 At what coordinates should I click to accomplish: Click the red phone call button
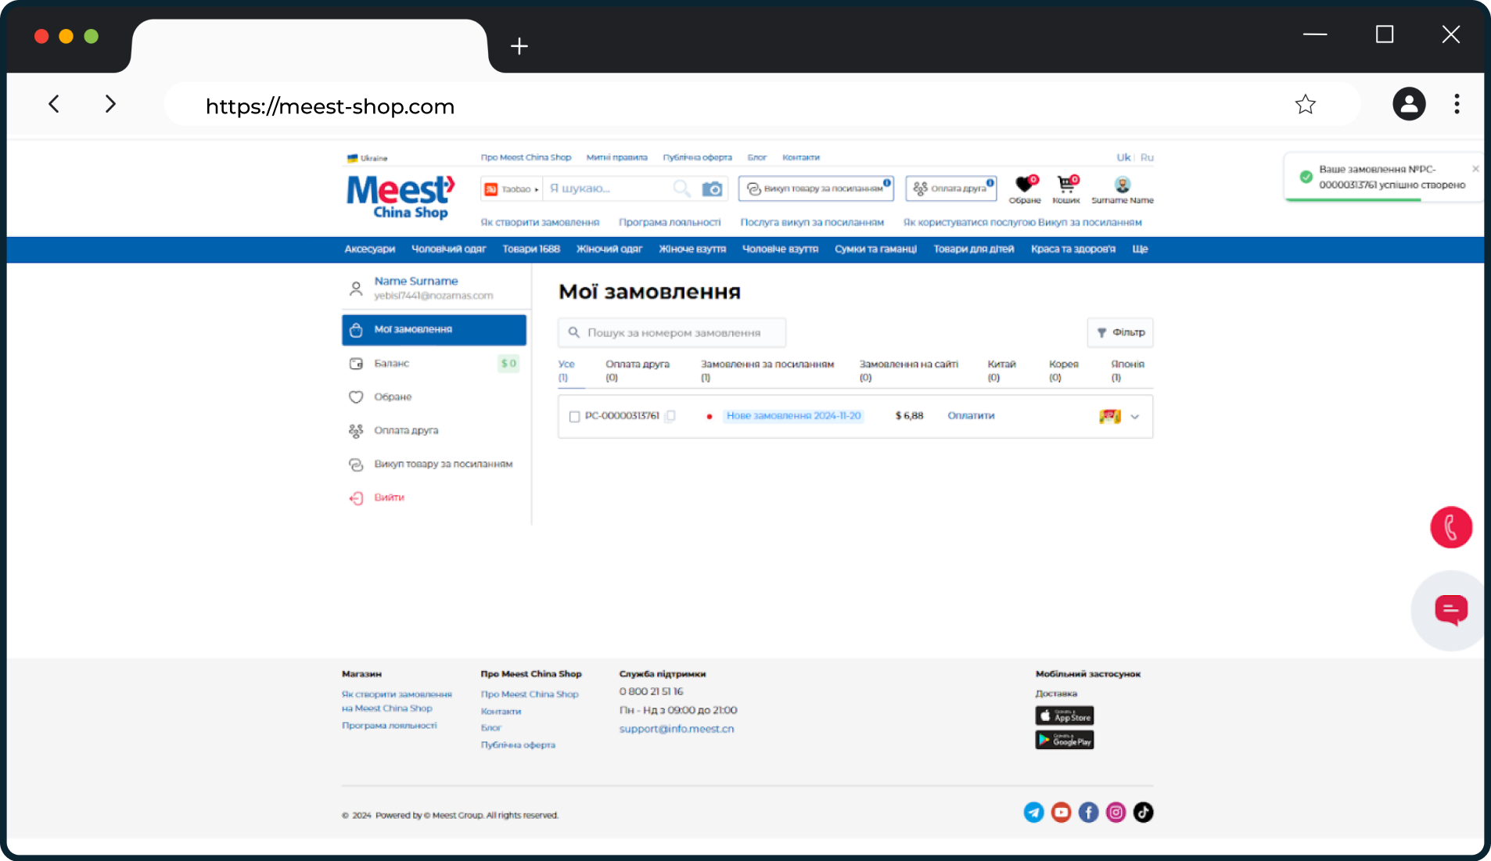[x=1451, y=527]
